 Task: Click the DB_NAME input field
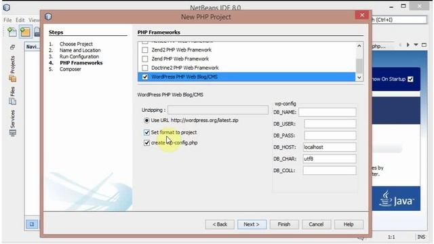[x=327, y=112]
